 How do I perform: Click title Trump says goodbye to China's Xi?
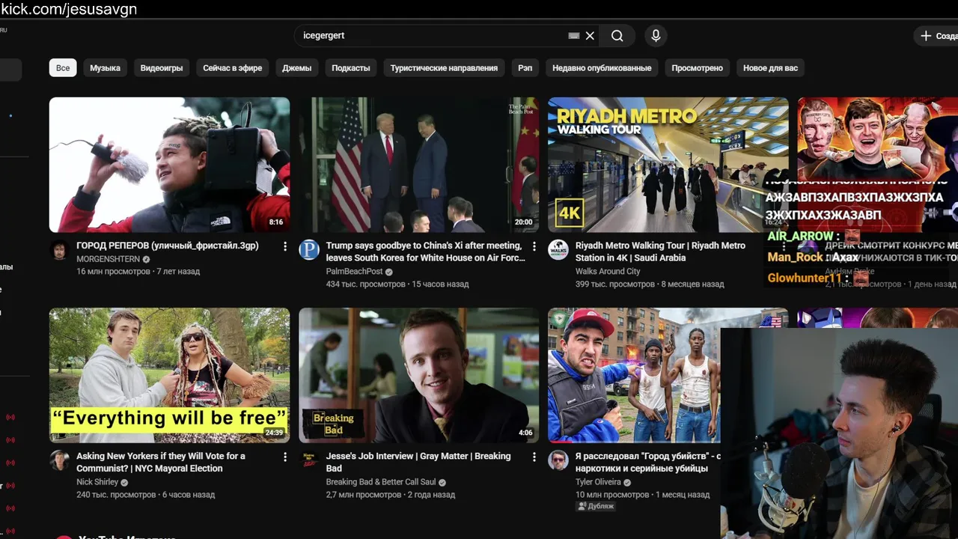(x=425, y=252)
